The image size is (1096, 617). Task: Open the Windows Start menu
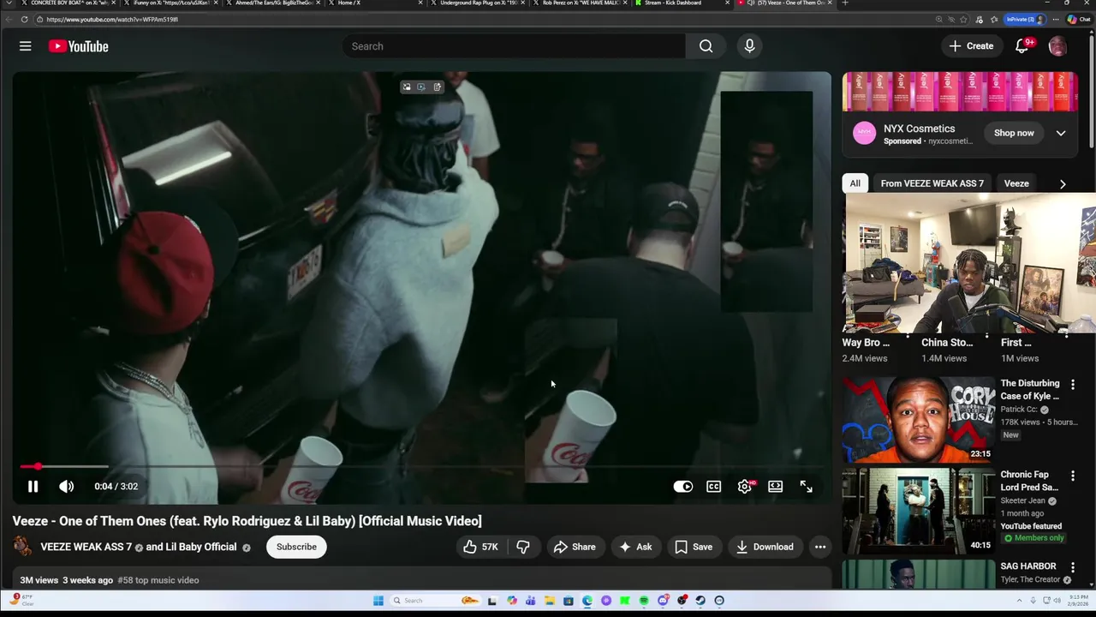pos(378,601)
